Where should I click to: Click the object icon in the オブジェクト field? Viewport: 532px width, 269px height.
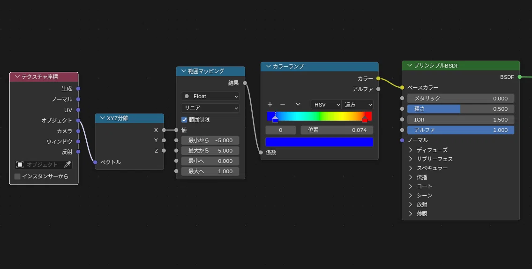click(20, 164)
